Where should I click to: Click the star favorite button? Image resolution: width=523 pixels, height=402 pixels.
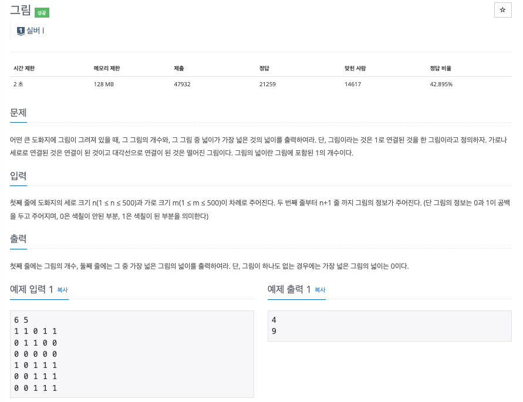tap(502, 10)
